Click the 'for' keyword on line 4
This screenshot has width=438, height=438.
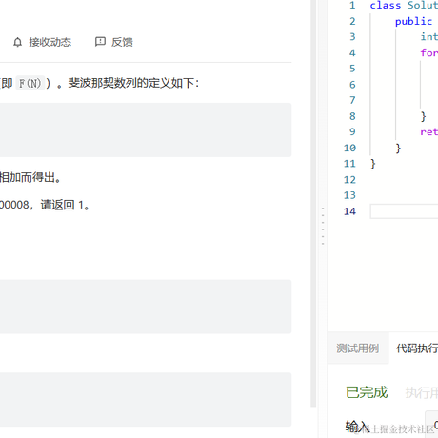coord(428,52)
